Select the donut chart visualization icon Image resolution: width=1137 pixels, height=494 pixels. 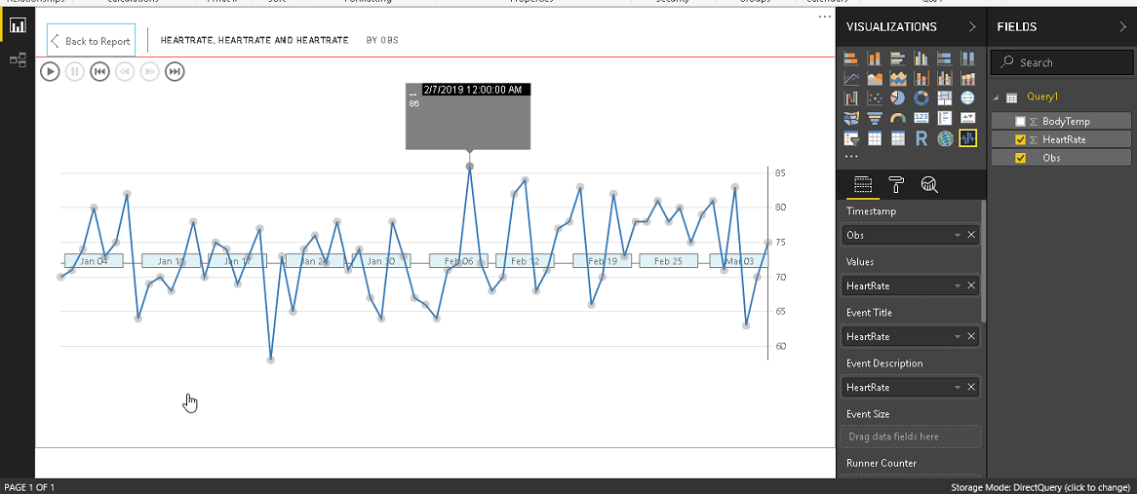click(x=921, y=97)
